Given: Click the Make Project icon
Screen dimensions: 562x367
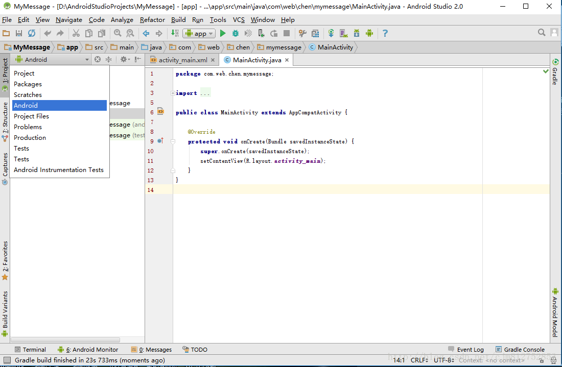Looking at the screenshot, I should coord(175,33).
